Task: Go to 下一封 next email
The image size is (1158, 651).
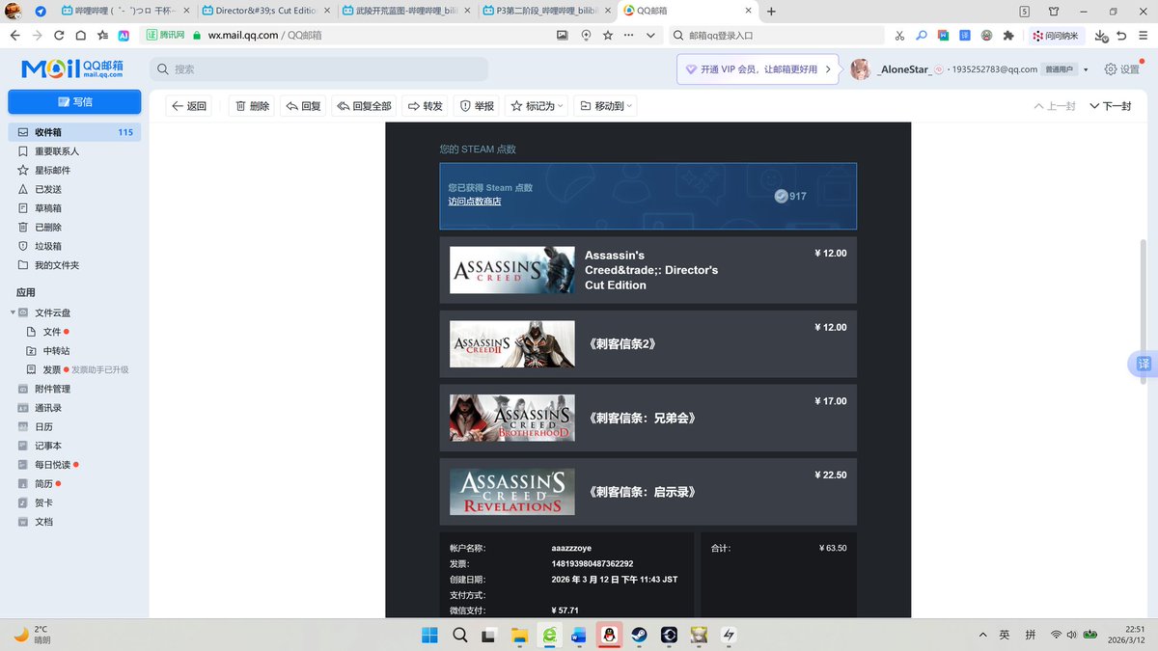Action: click(1111, 106)
